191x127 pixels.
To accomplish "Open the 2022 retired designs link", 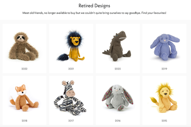I will 24,69.
